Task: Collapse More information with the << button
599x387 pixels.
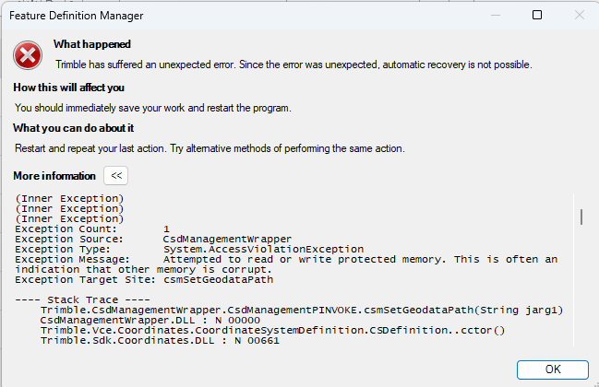Action: pyautogui.click(x=115, y=175)
